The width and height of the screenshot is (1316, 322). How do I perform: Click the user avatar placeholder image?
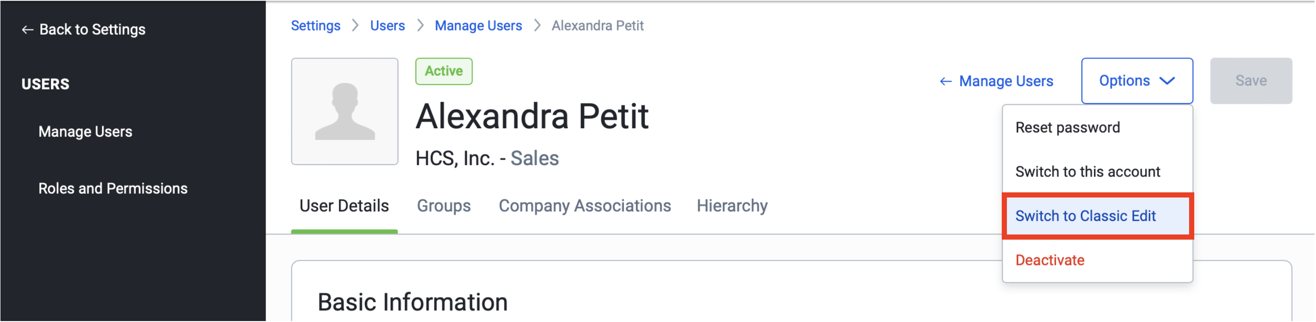click(345, 111)
